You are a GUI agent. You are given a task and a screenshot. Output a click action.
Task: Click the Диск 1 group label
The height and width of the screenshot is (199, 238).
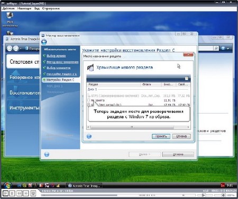coord(93,89)
